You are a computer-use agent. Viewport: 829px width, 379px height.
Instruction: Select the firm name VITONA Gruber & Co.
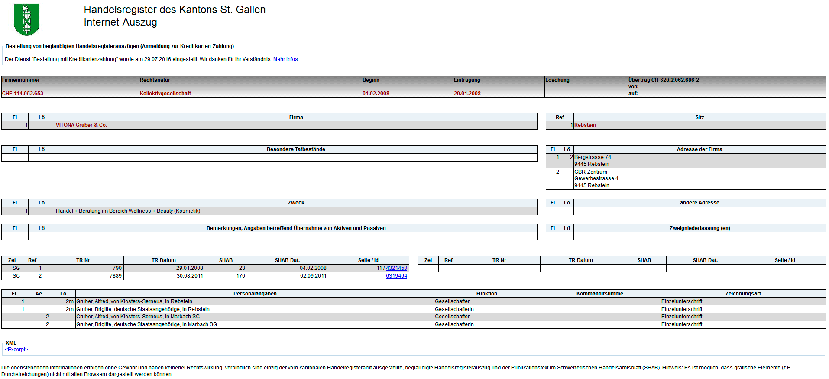pyautogui.click(x=81, y=125)
